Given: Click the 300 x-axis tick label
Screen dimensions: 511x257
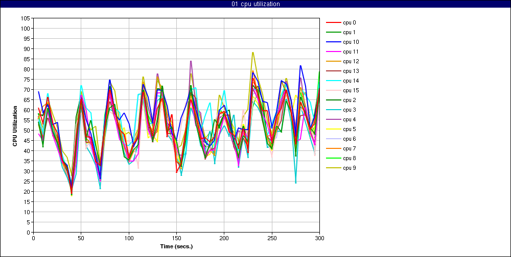Looking at the screenshot, I should tap(319, 238).
